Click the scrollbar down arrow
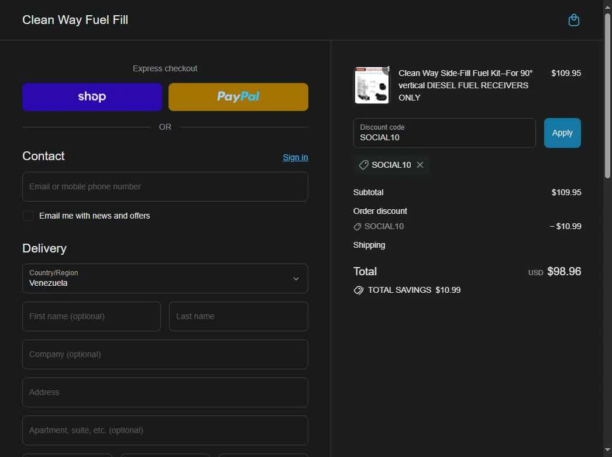The image size is (612, 457). click(x=607, y=451)
